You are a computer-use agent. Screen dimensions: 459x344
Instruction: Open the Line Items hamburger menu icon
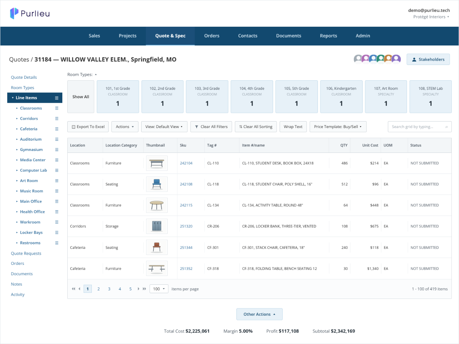[57, 98]
